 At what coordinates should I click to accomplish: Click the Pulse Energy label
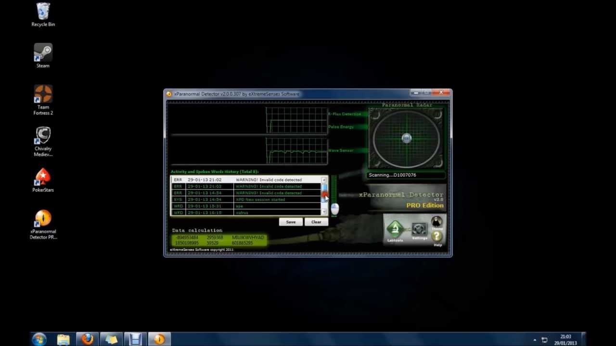coord(341,127)
